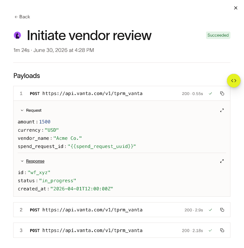Select vendor_name value "Acme Co."

[67, 138]
